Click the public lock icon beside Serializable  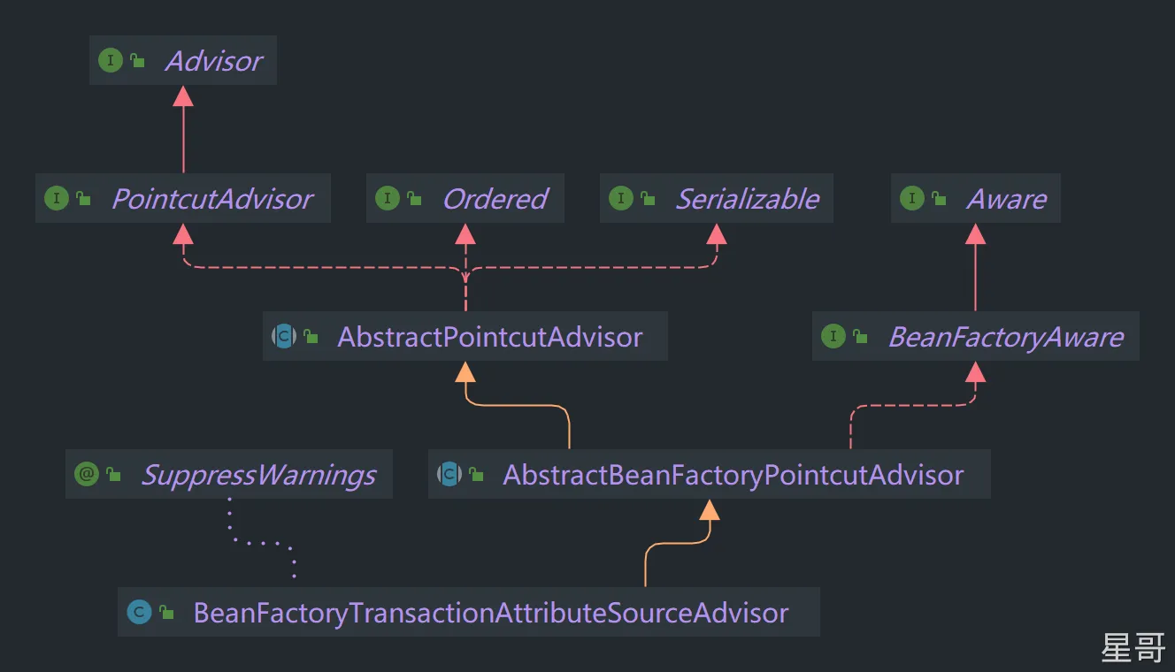click(649, 199)
